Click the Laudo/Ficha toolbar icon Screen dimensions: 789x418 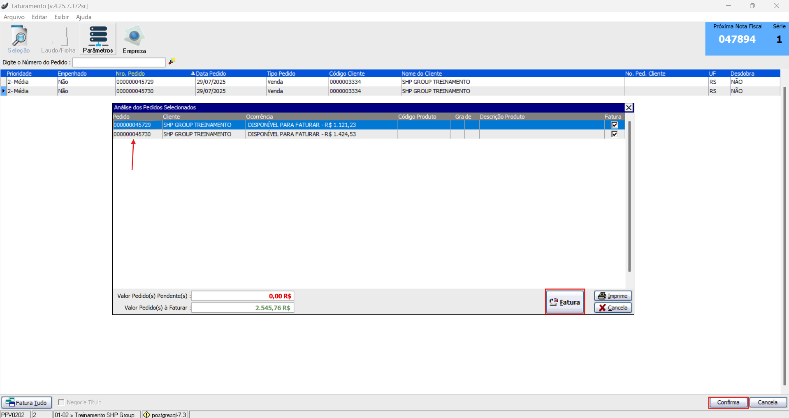point(58,39)
